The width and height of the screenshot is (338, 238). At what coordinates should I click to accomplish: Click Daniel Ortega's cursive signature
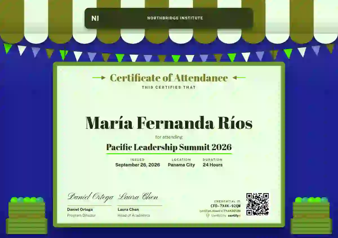[x=90, y=197]
